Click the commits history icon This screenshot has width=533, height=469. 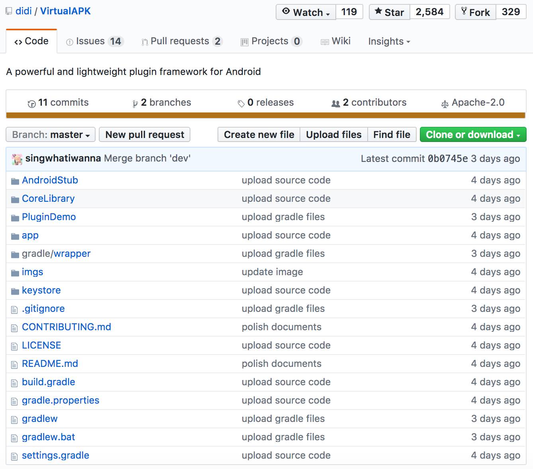pos(31,104)
